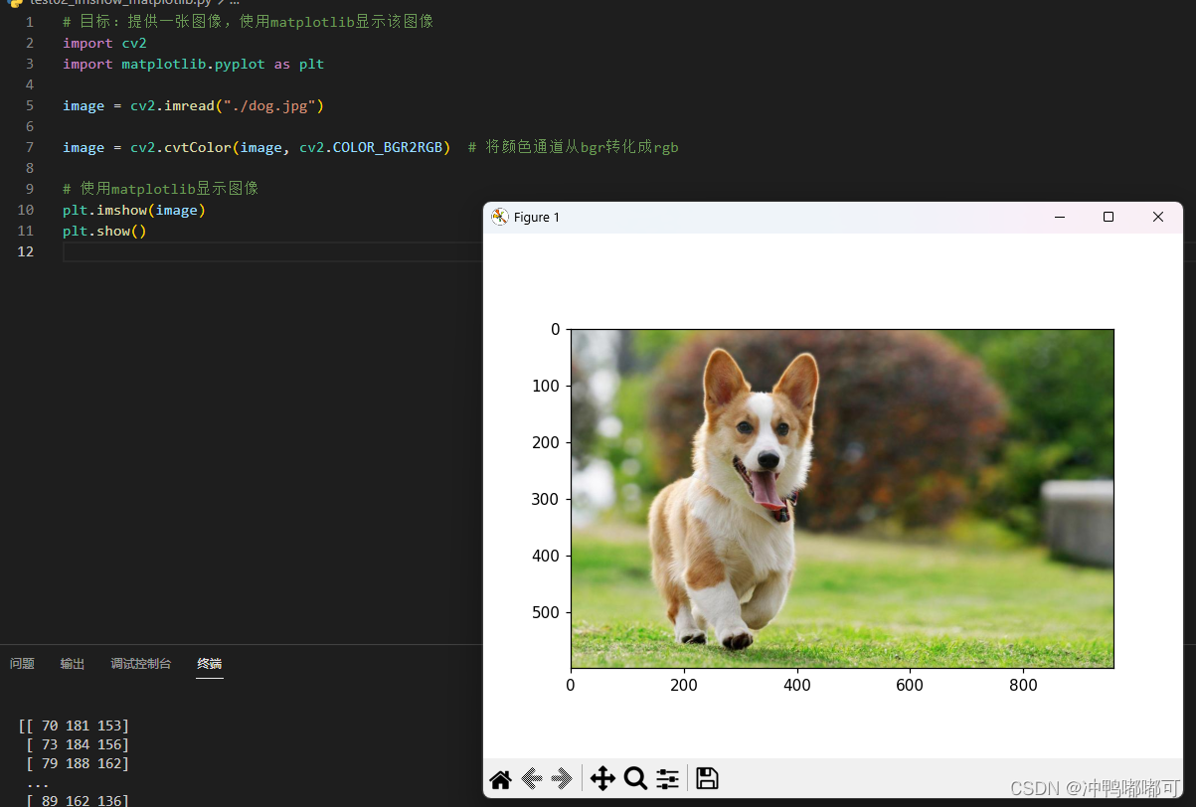Image resolution: width=1196 pixels, height=807 pixels.
Task: Click the x-axis tick label 400
Action: point(797,685)
